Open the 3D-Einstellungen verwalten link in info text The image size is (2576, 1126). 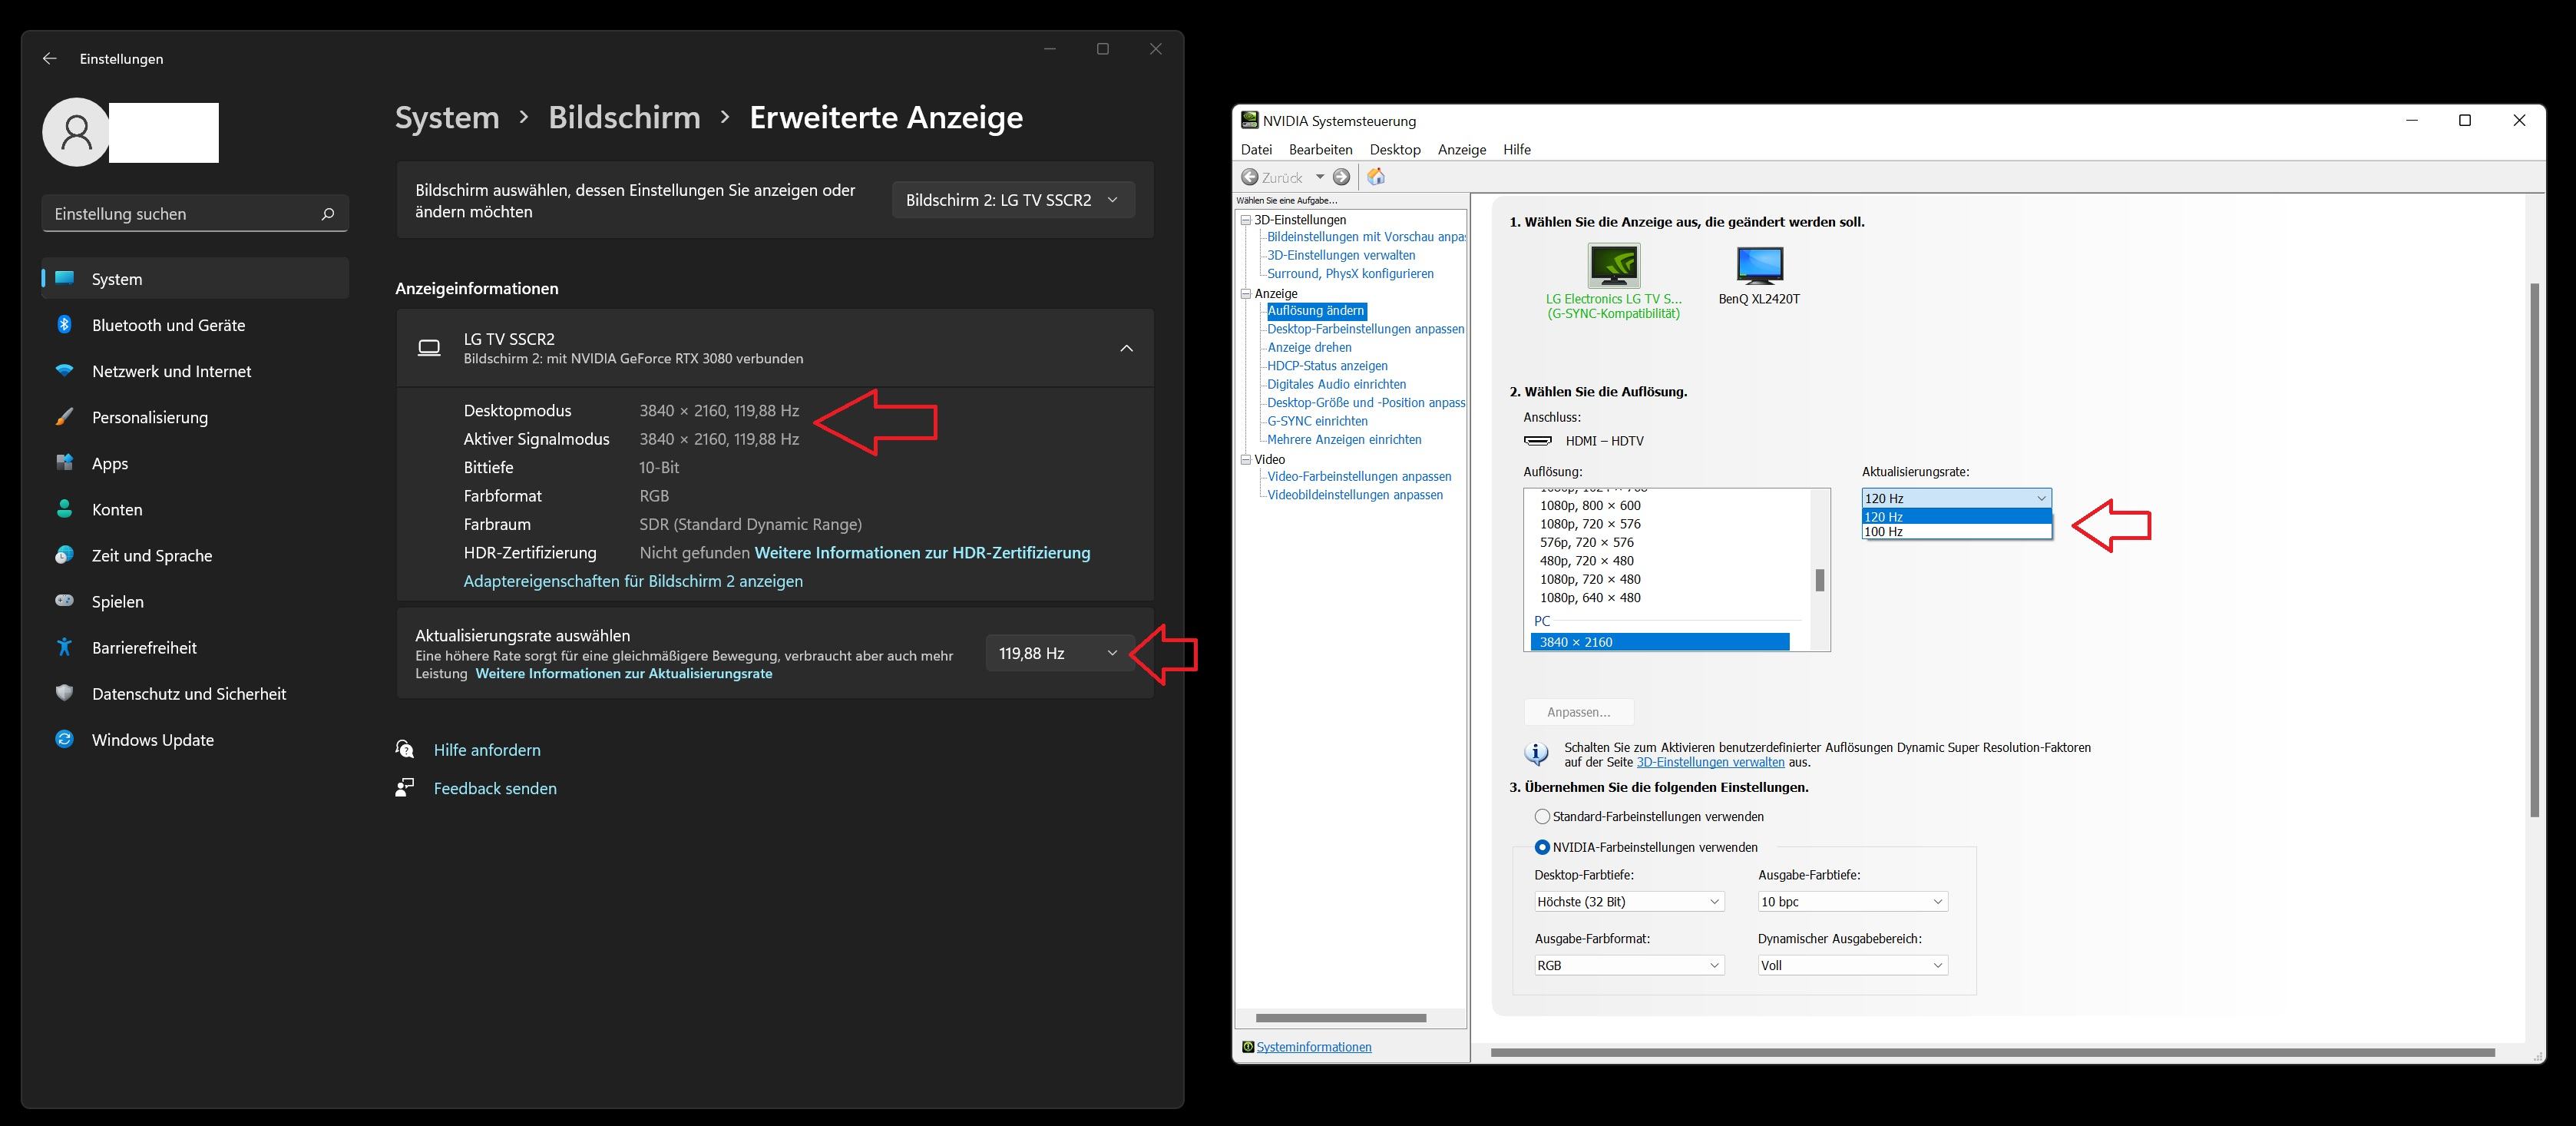point(1710,762)
